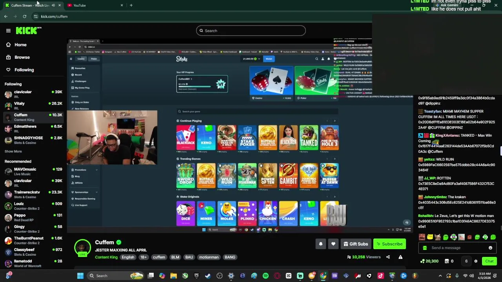Open the channel shop icon
This screenshot has width=502, height=282.
tap(447, 261)
